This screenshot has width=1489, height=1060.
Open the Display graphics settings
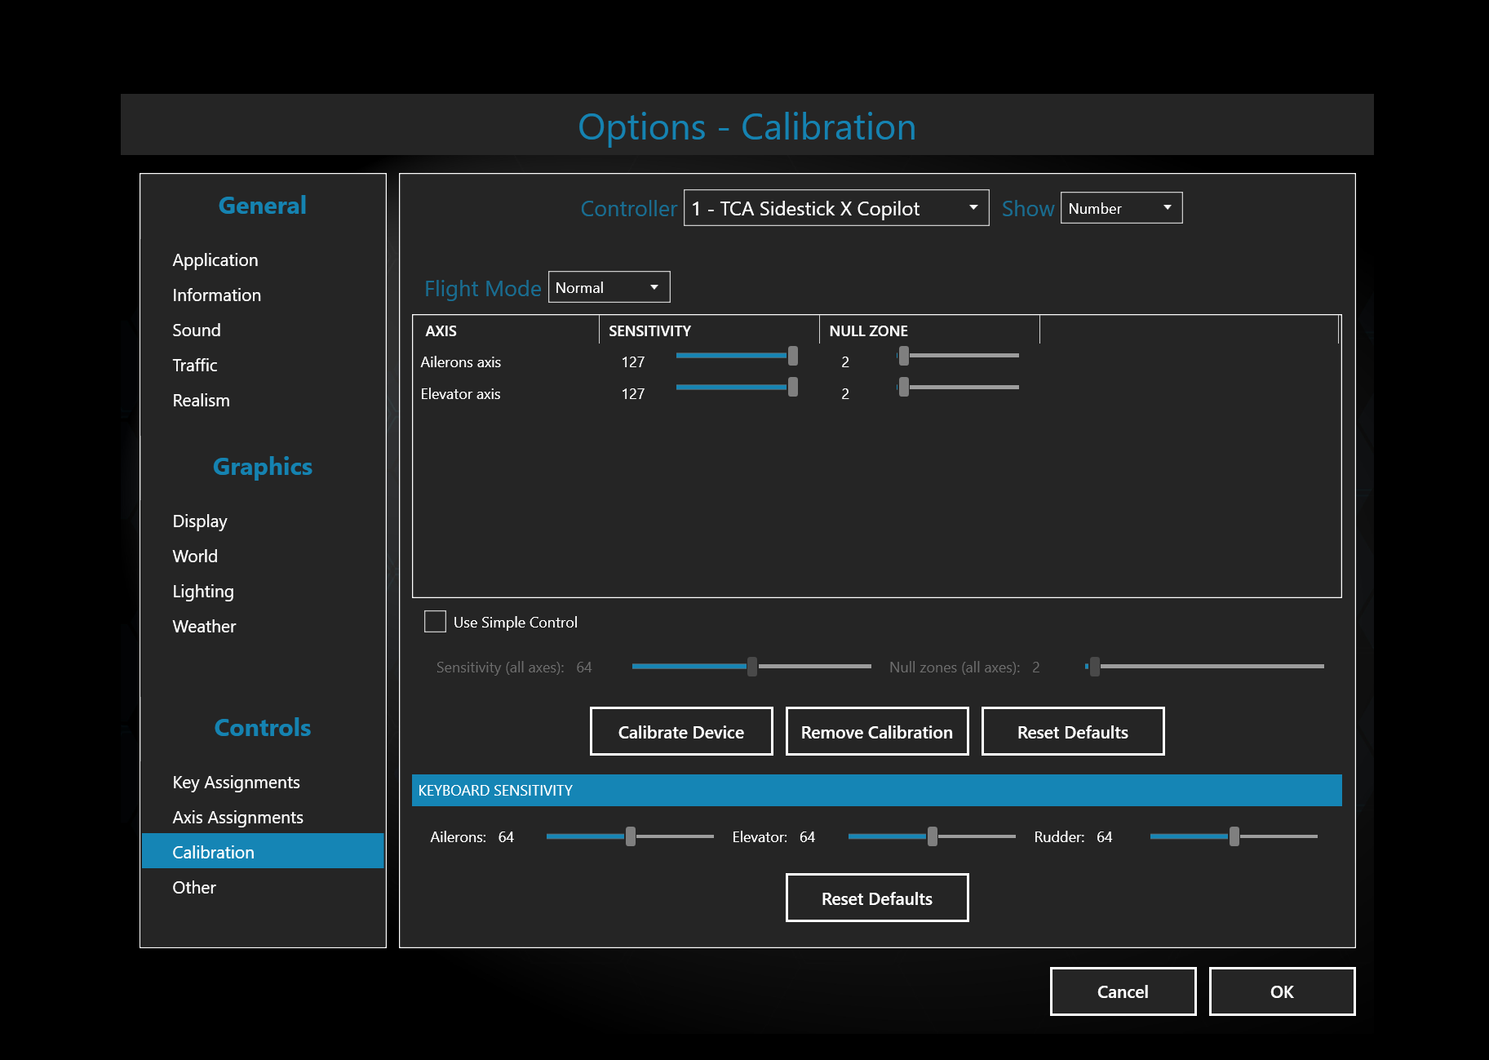(200, 521)
